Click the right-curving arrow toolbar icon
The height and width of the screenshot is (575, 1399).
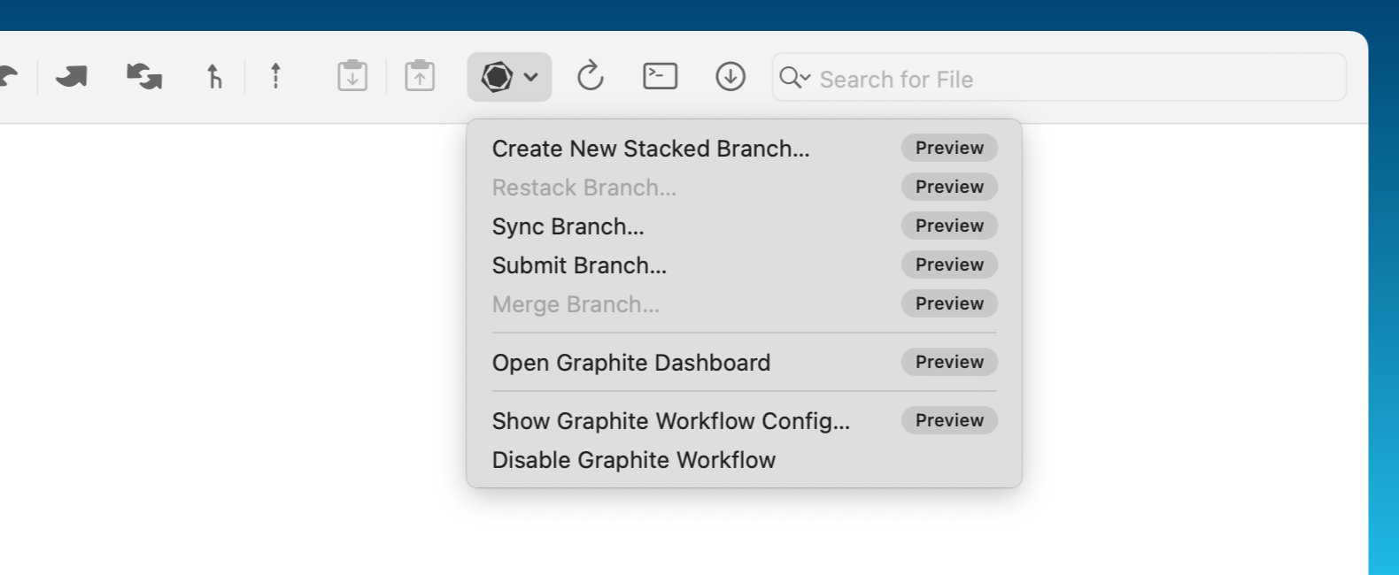pos(72,77)
